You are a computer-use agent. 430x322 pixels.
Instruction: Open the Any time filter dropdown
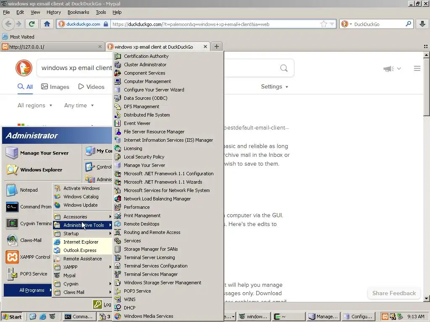(x=79, y=105)
